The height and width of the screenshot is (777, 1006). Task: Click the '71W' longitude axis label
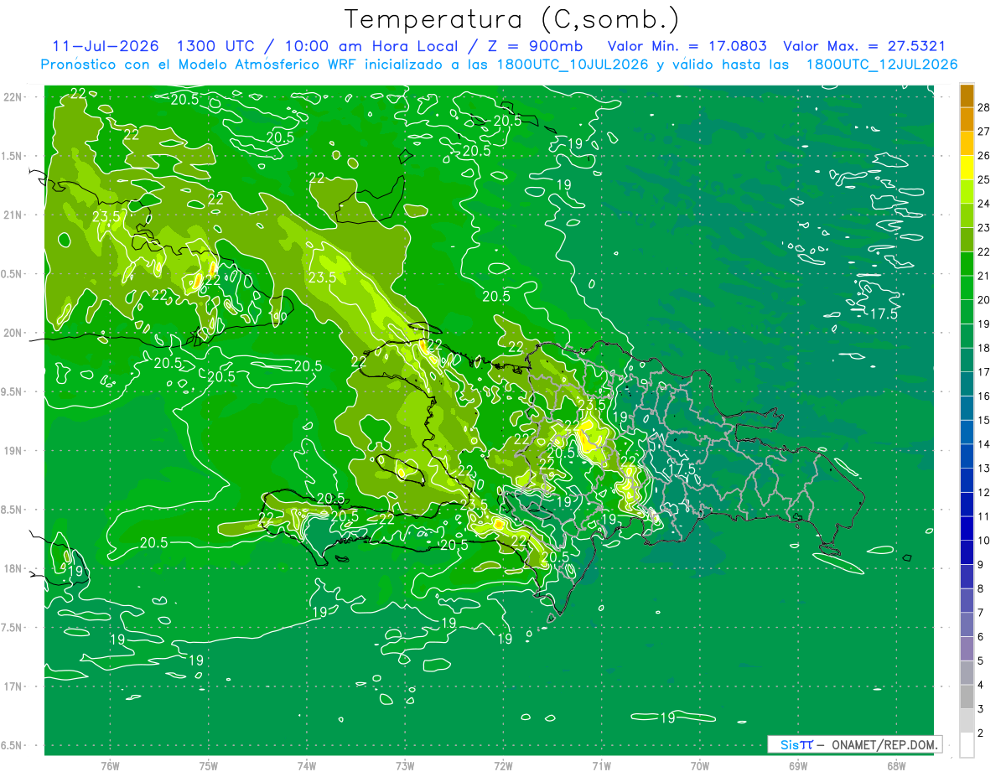601,766
